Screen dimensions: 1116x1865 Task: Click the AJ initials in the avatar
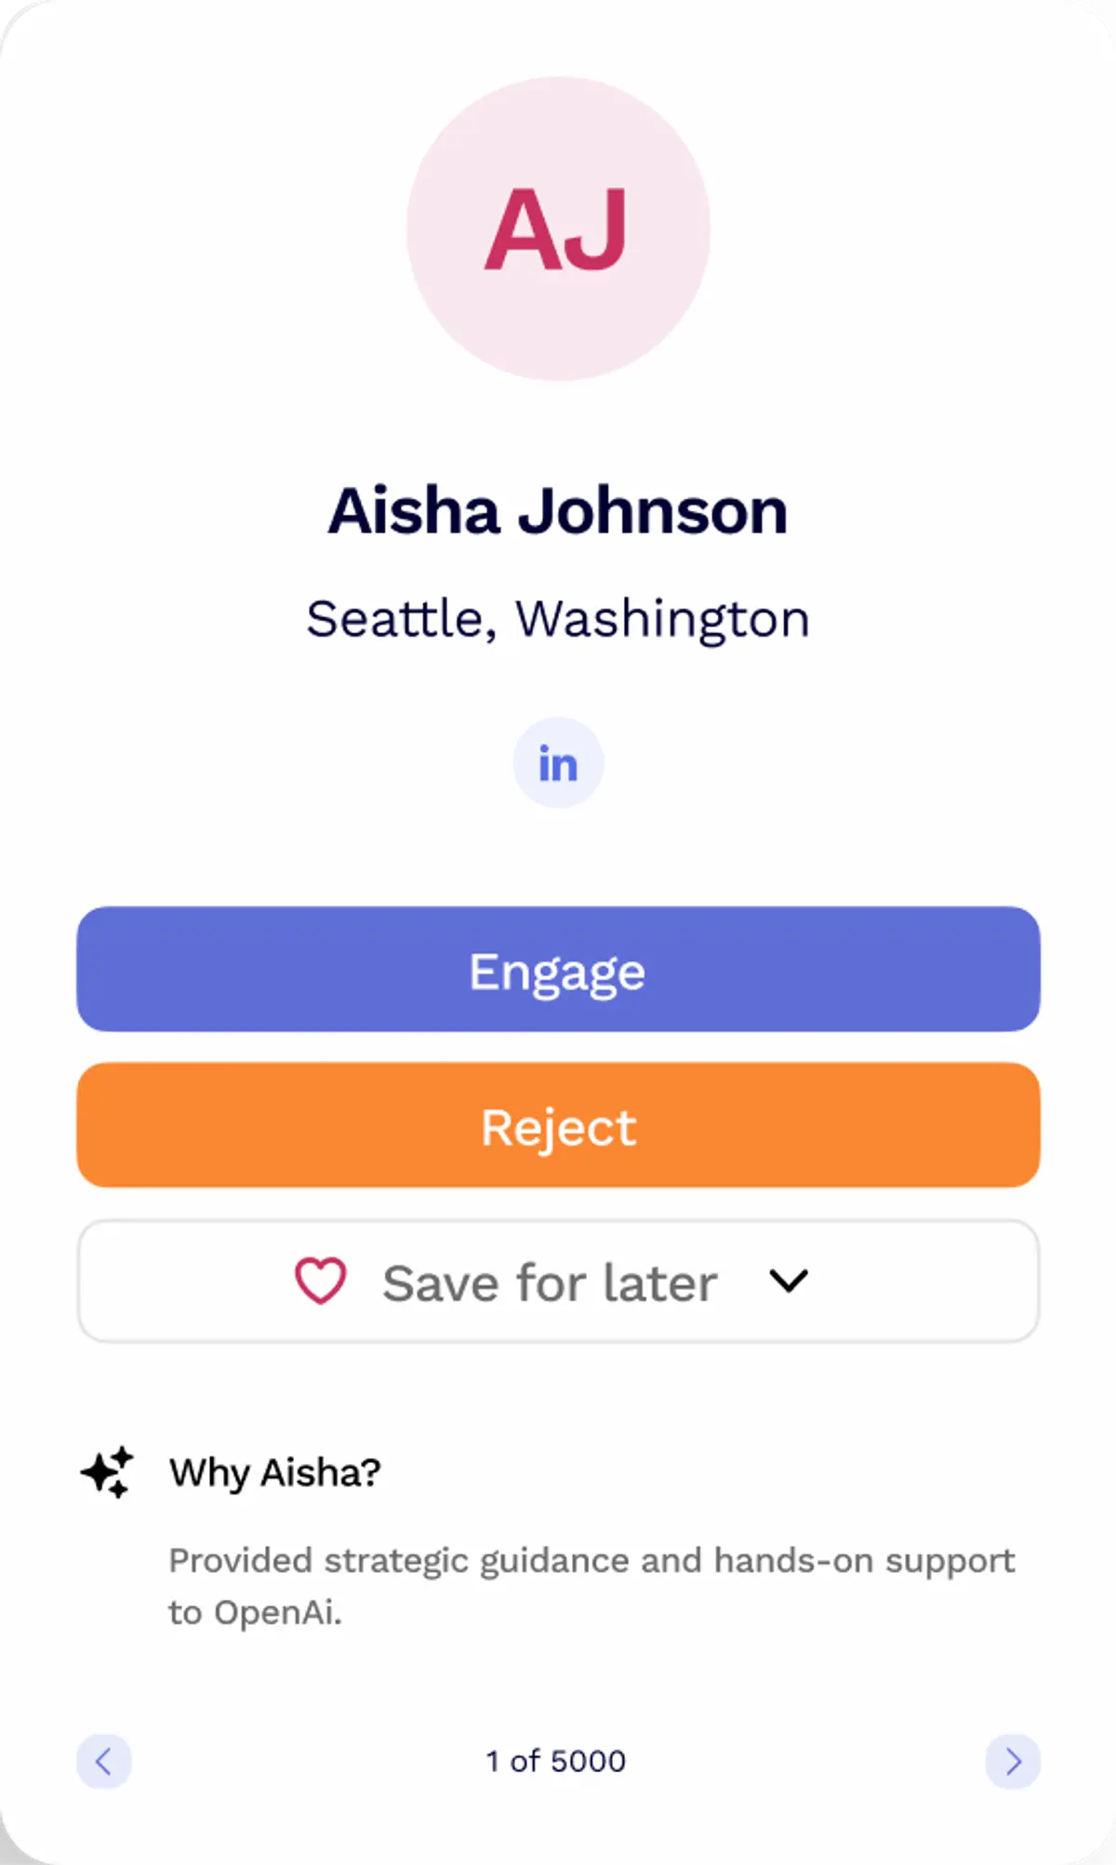[x=556, y=230]
